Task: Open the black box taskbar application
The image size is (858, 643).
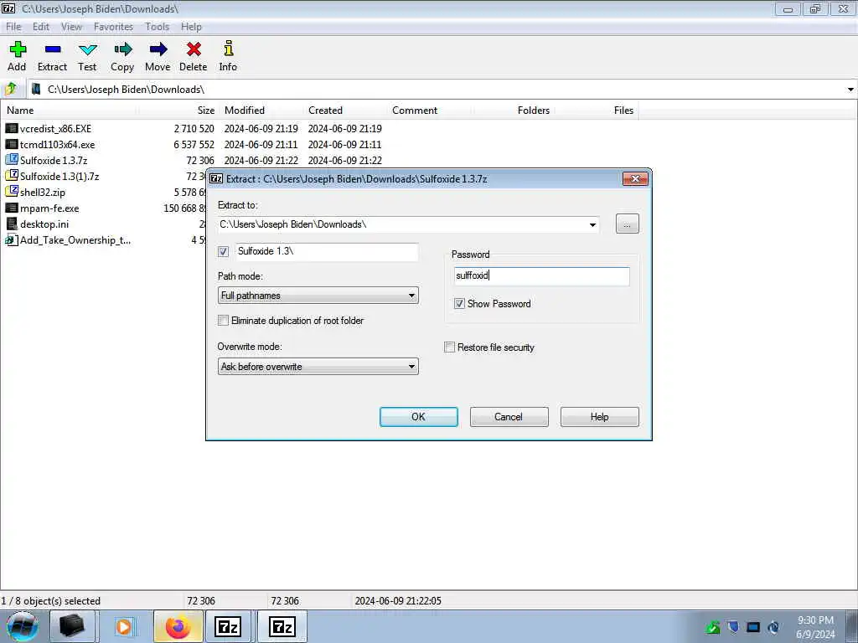Action: pos(72,626)
